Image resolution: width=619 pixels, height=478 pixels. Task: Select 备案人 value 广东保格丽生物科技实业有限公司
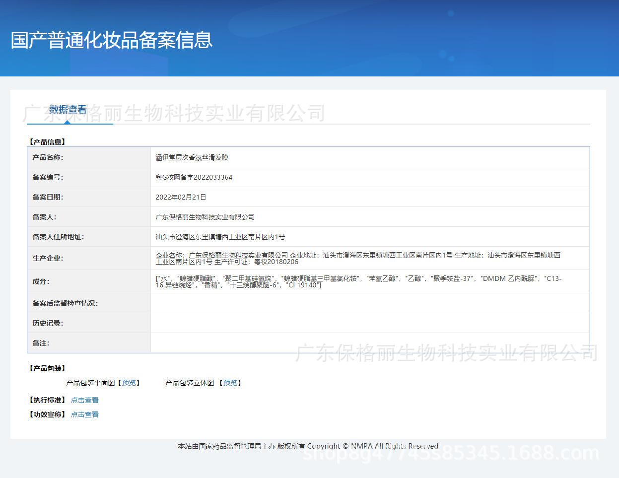click(x=205, y=217)
